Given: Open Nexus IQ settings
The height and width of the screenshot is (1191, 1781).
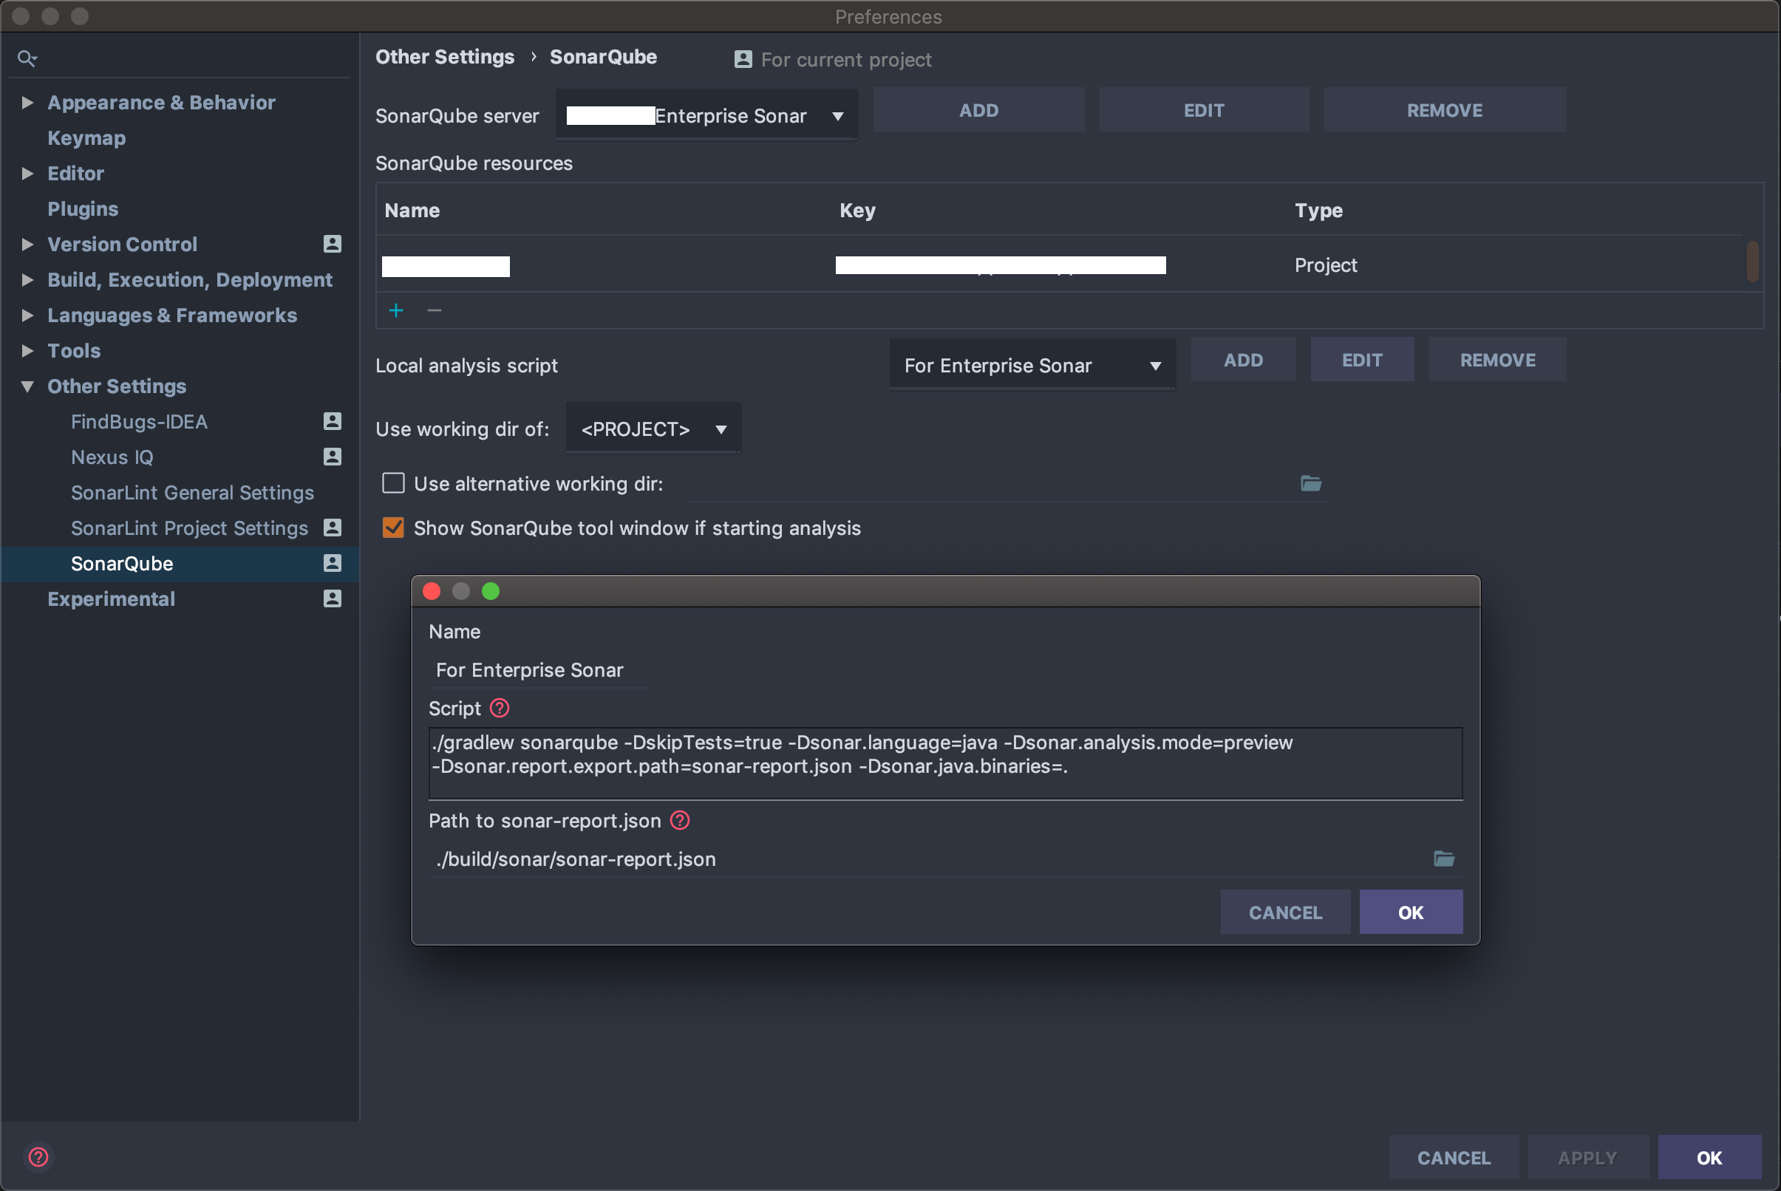Looking at the screenshot, I should 112,457.
